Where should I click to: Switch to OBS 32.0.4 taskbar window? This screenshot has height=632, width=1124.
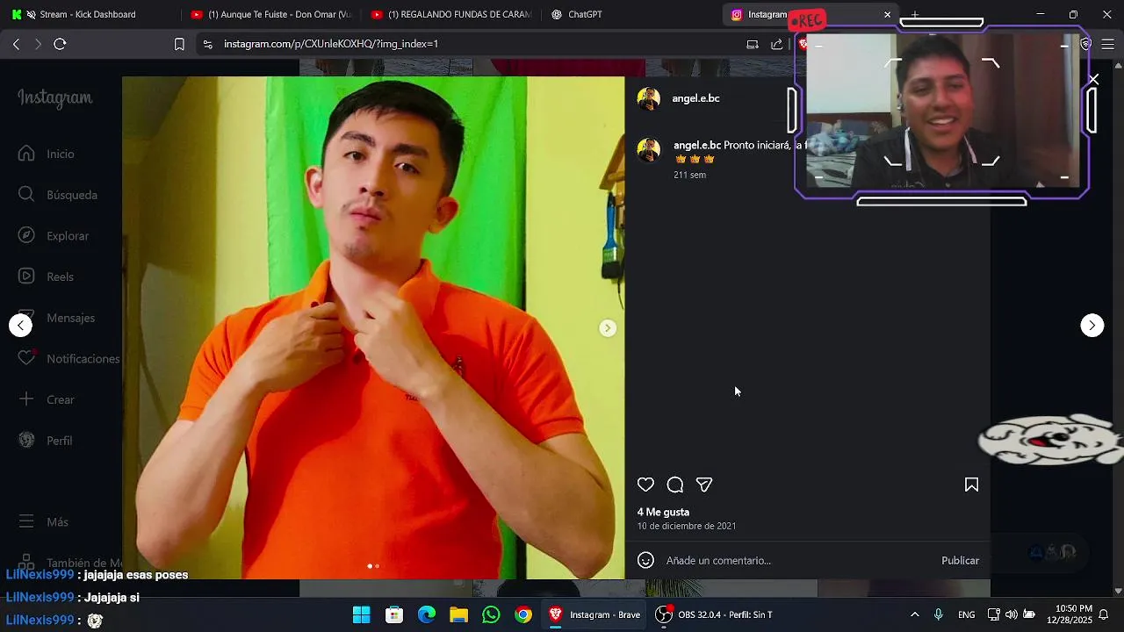pos(715,614)
